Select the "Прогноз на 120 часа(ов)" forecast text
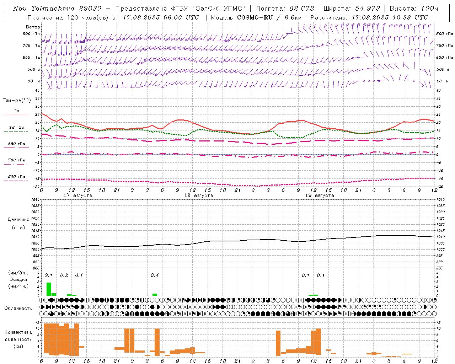Image resolution: width=455 pixels, height=364 pixels. pyautogui.click(x=69, y=17)
